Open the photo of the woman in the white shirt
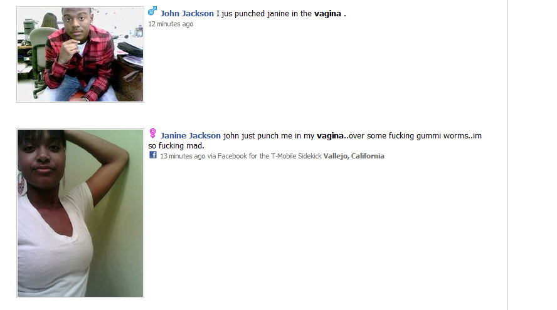This screenshot has width=557, height=310. coord(80,213)
